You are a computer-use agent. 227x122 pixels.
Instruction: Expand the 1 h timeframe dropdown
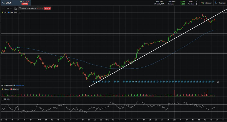click(x=9, y=8)
